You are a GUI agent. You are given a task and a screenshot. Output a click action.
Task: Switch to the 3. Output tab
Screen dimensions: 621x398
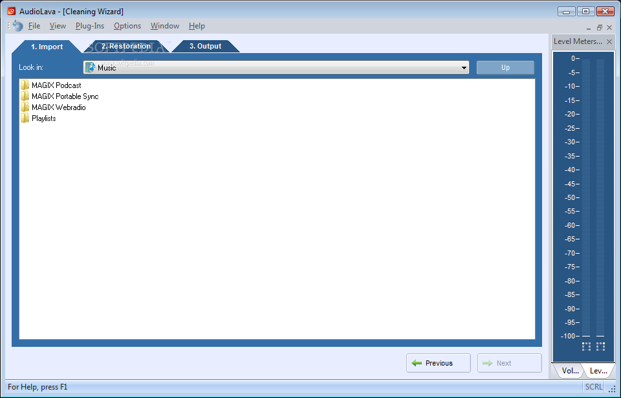[205, 46]
